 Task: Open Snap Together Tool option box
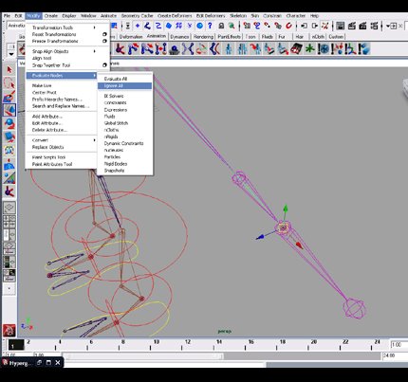(104, 65)
